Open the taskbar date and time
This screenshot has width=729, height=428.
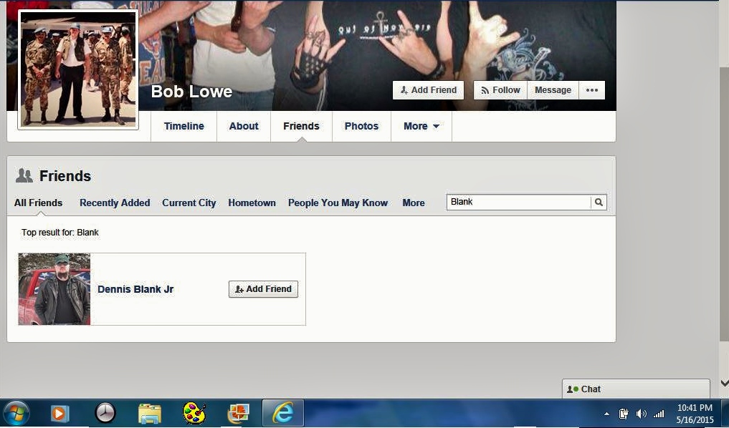(x=695, y=414)
